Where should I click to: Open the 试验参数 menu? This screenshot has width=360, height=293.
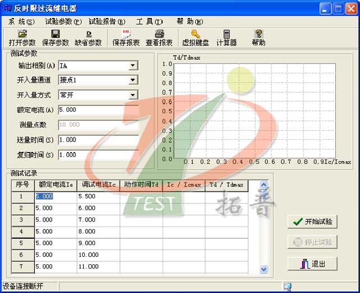[x=63, y=21]
